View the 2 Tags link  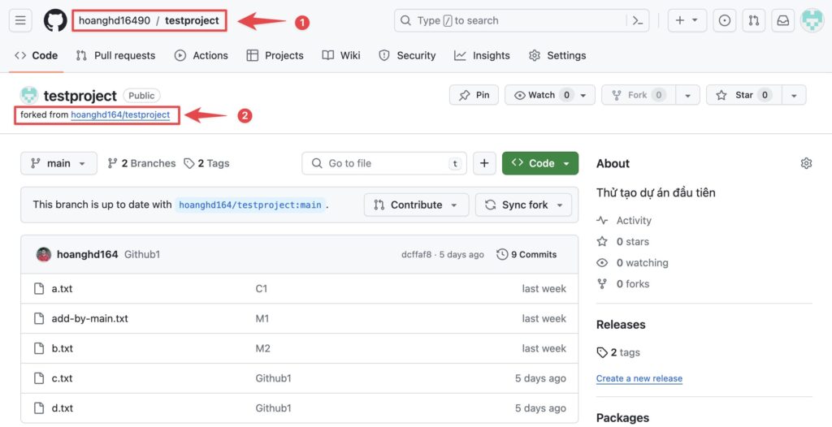pos(207,163)
